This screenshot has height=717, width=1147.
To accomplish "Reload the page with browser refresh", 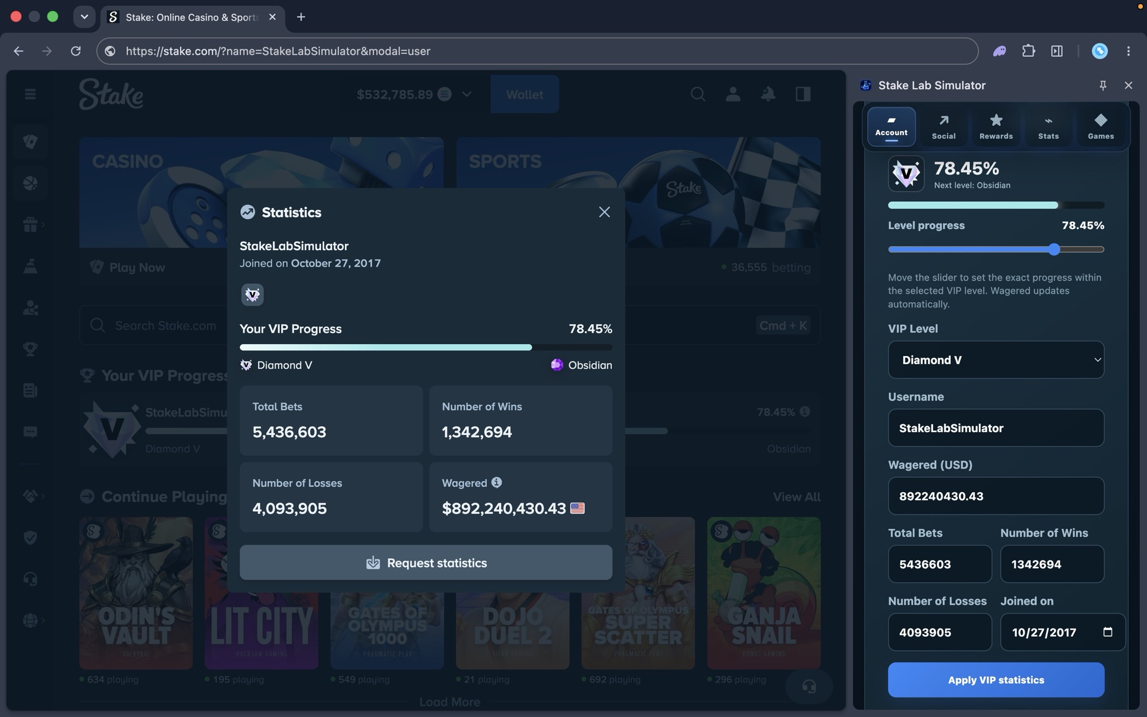I will 76,51.
